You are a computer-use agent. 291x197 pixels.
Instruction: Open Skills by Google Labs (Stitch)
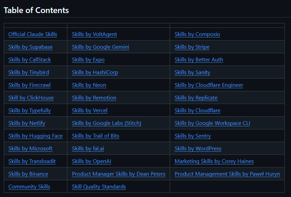tap(106, 123)
